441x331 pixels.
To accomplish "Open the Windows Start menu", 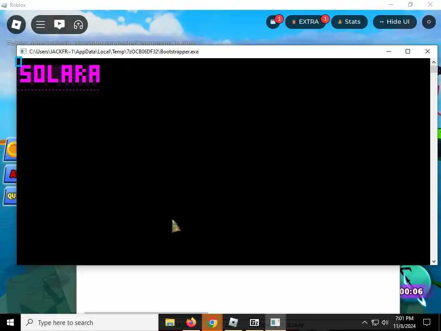I will click(10, 322).
